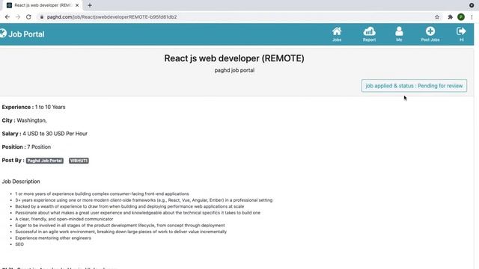Screen dimensions: 479x269
Task: Click the City Washington text
Action: click(25, 120)
